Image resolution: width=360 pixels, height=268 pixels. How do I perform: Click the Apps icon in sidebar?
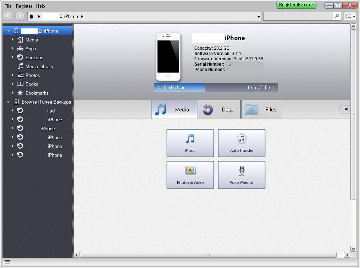(x=20, y=49)
